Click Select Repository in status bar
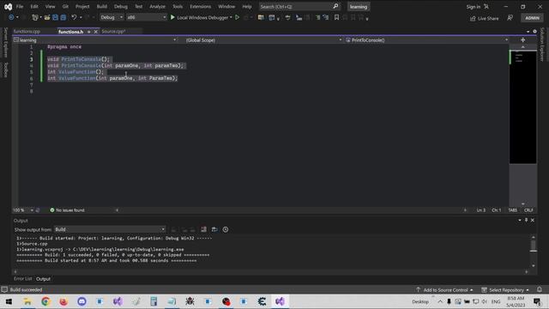Viewport: 549px width, 309px height. tap(505, 290)
